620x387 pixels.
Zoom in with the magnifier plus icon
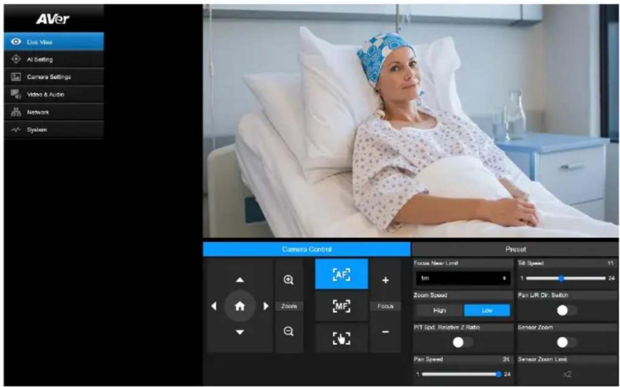(x=289, y=280)
